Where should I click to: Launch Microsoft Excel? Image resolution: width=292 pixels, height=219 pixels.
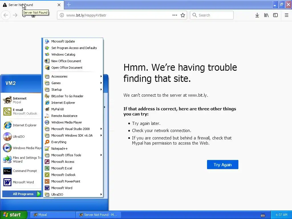coord(73,168)
